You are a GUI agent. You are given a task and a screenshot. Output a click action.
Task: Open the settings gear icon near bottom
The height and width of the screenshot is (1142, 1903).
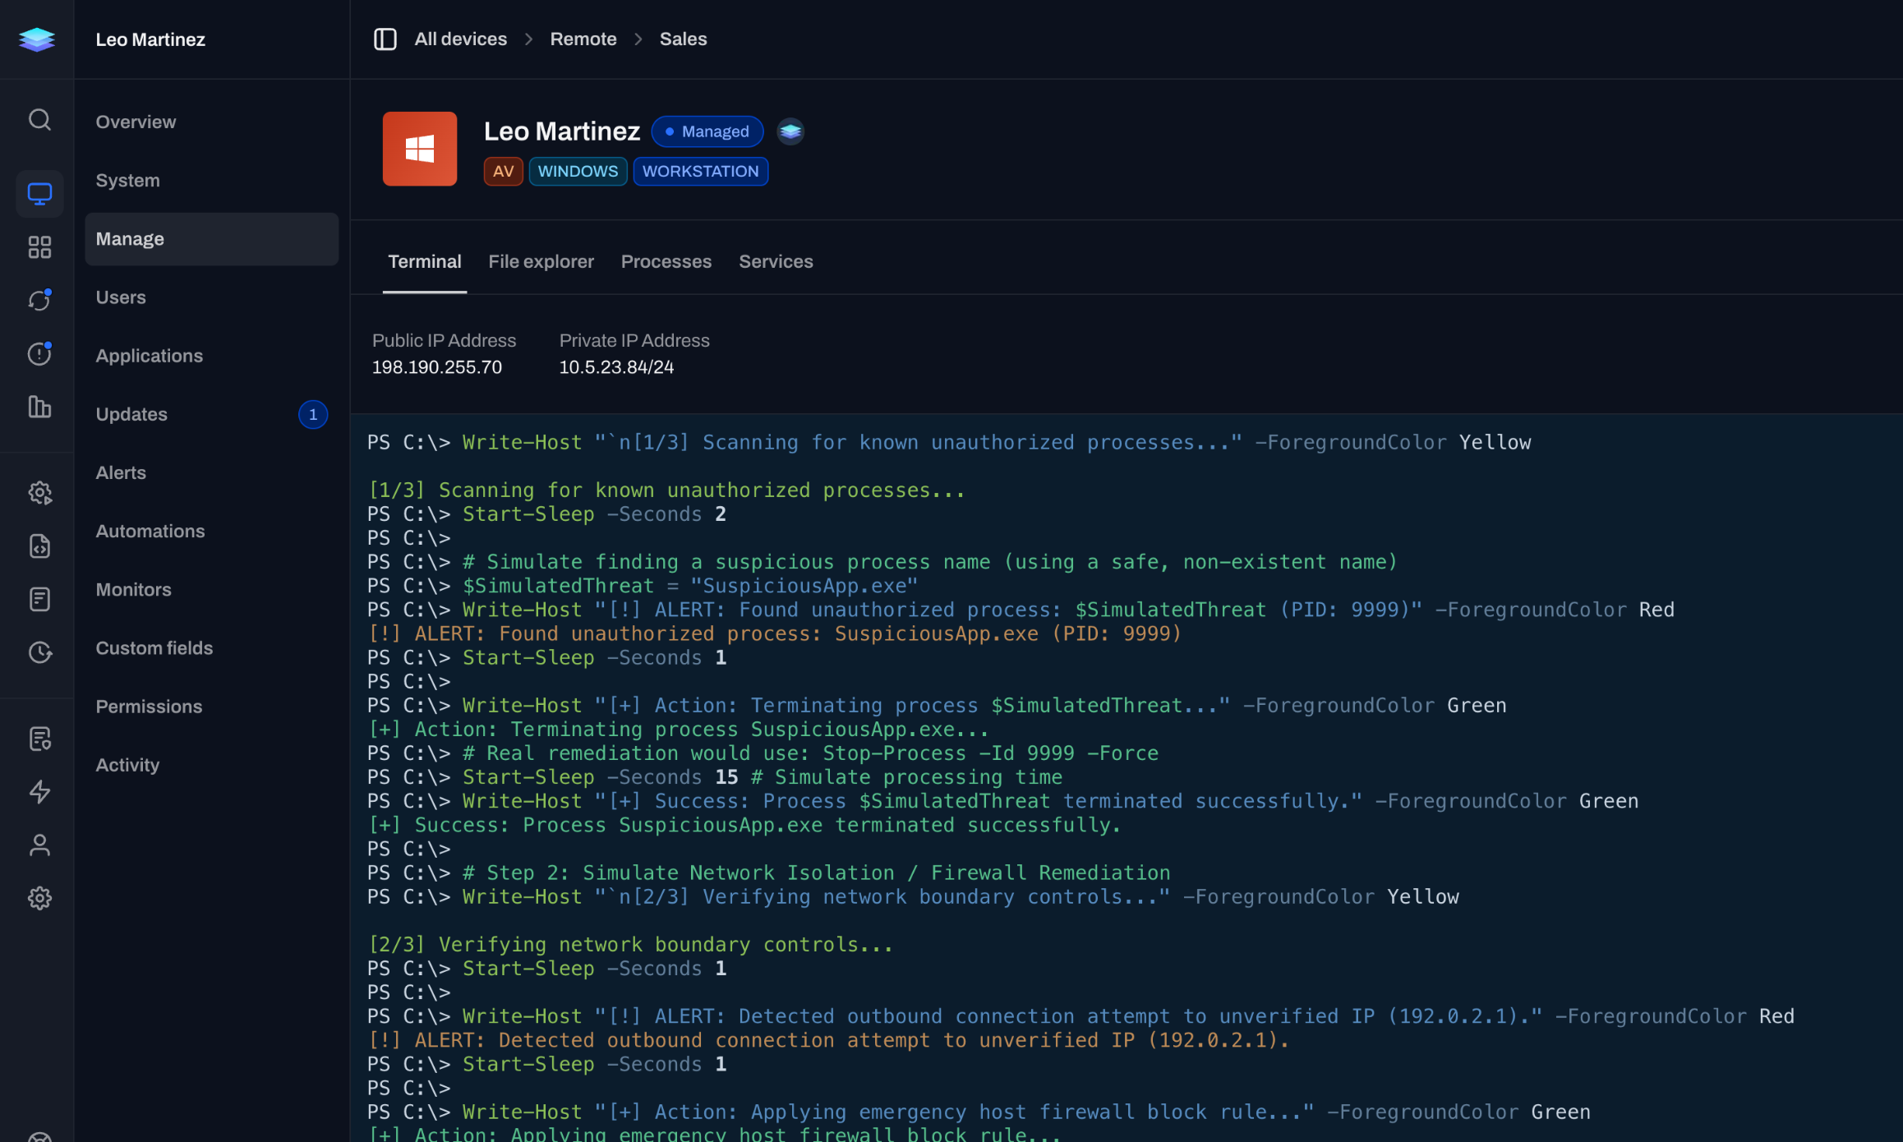(39, 898)
